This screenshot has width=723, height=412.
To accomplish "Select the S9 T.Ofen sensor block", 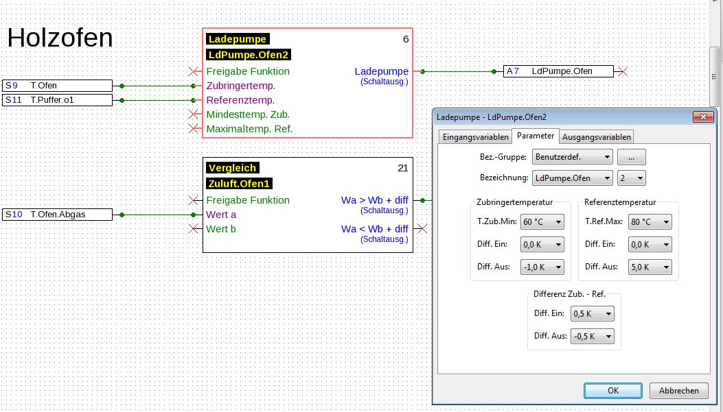I will pyautogui.click(x=57, y=86).
